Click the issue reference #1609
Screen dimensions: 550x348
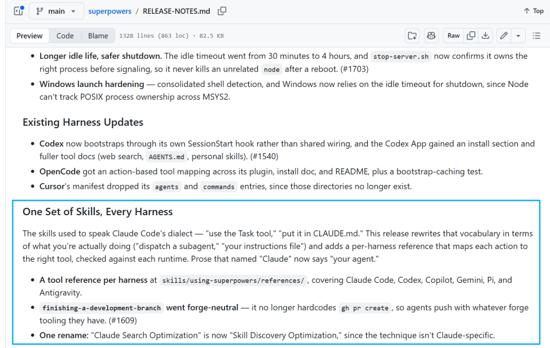[123, 321]
